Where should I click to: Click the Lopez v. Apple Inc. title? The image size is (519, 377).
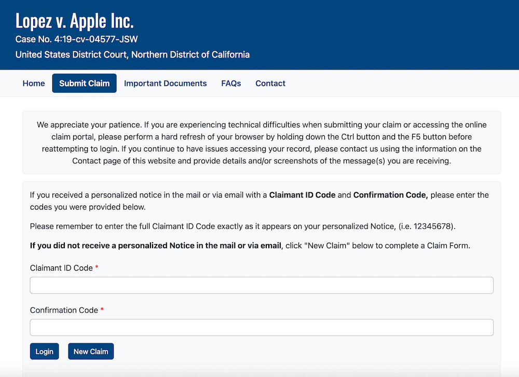point(74,21)
